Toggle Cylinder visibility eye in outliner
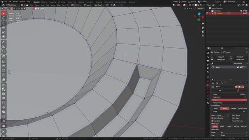The width and height of the screenshot is (249, 140). [x=244, y=14]
